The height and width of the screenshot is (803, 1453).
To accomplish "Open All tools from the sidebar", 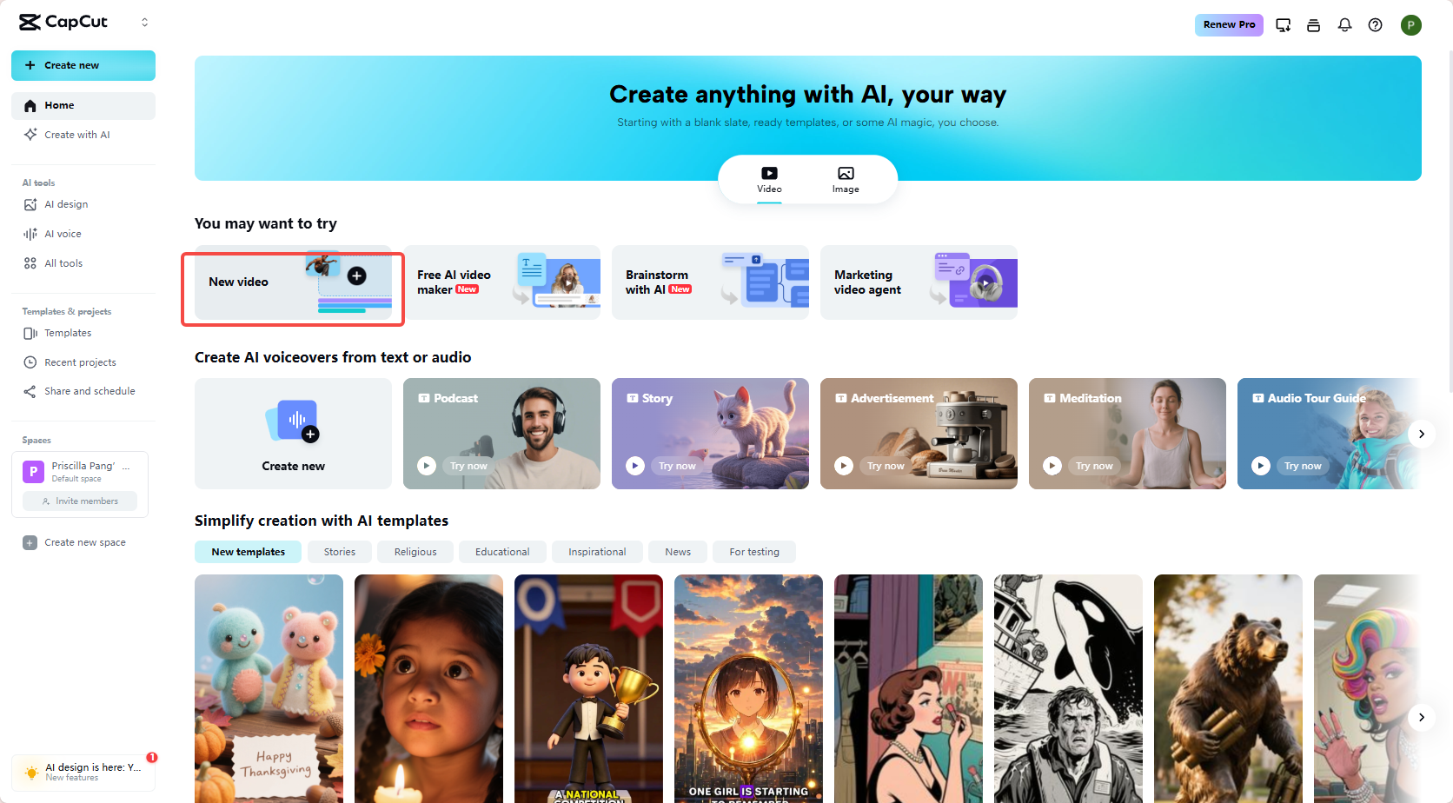I will [x=62, y=262].
